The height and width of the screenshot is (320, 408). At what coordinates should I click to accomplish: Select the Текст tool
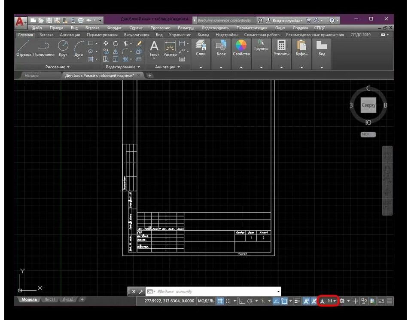pyautogui.click(x=154, y=49)
